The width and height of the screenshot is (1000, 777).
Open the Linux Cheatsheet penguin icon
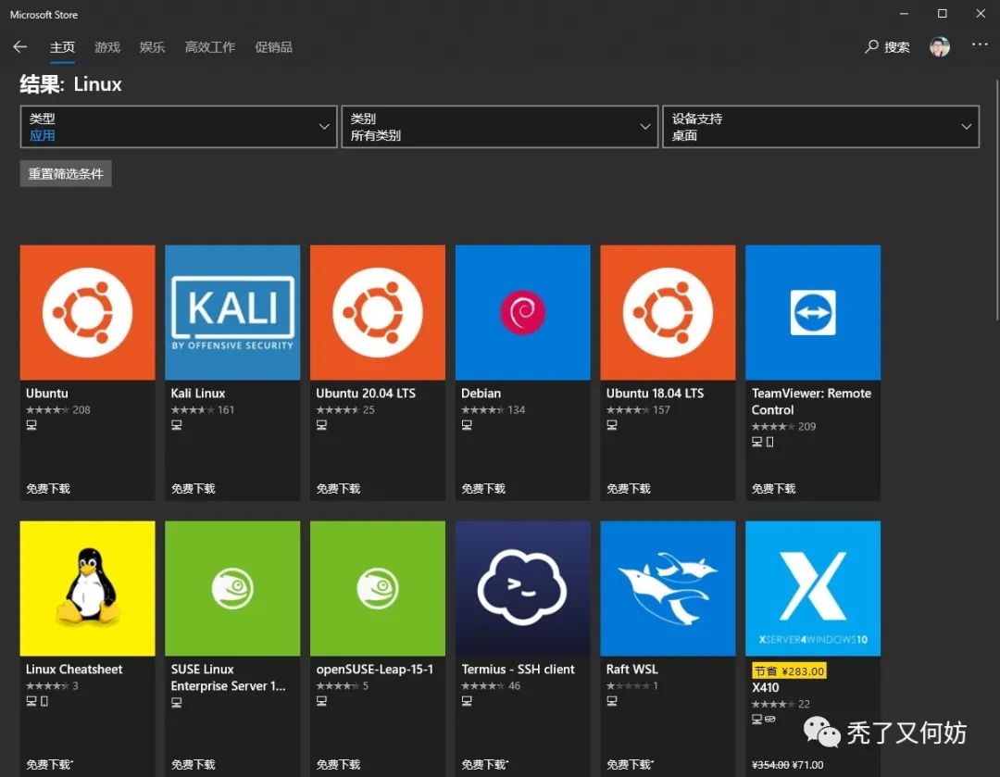click(x=87, y=588)
